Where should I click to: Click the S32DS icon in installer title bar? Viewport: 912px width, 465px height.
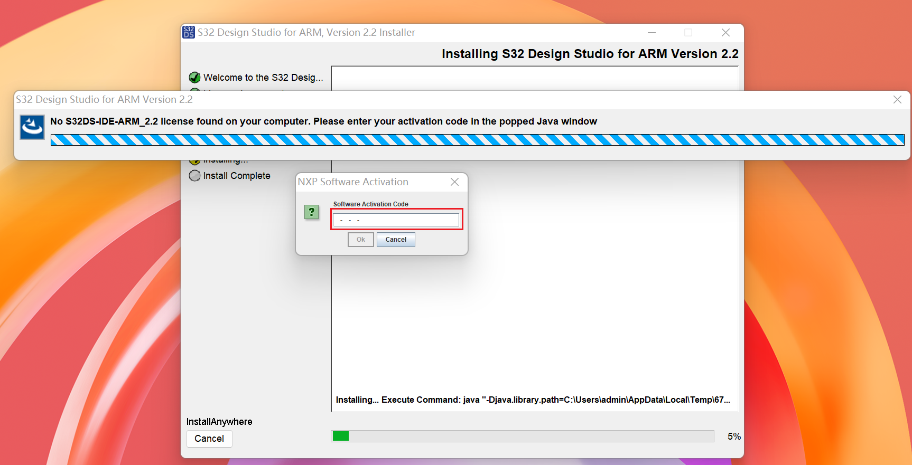point(189,32)
